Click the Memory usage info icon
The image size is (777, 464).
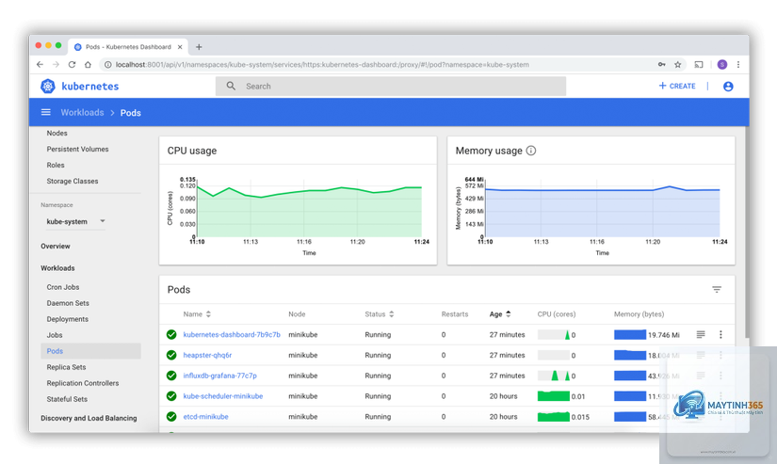click(x=531, y=151)
